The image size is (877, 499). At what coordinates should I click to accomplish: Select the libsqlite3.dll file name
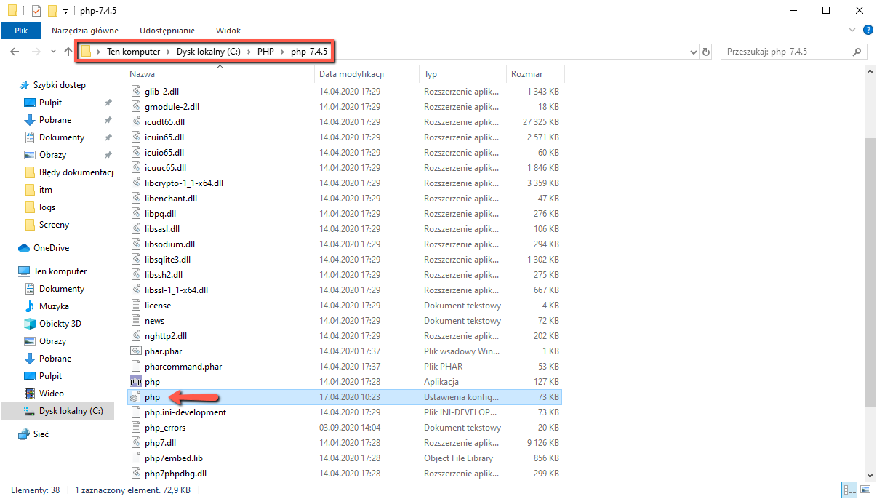click(167, 260)
